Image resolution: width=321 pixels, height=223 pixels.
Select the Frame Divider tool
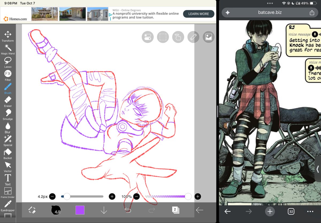(x=8, y=193)
